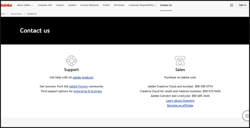The image size is (250, 128).
Task: Click the Support heading
Action: (71, 69)
